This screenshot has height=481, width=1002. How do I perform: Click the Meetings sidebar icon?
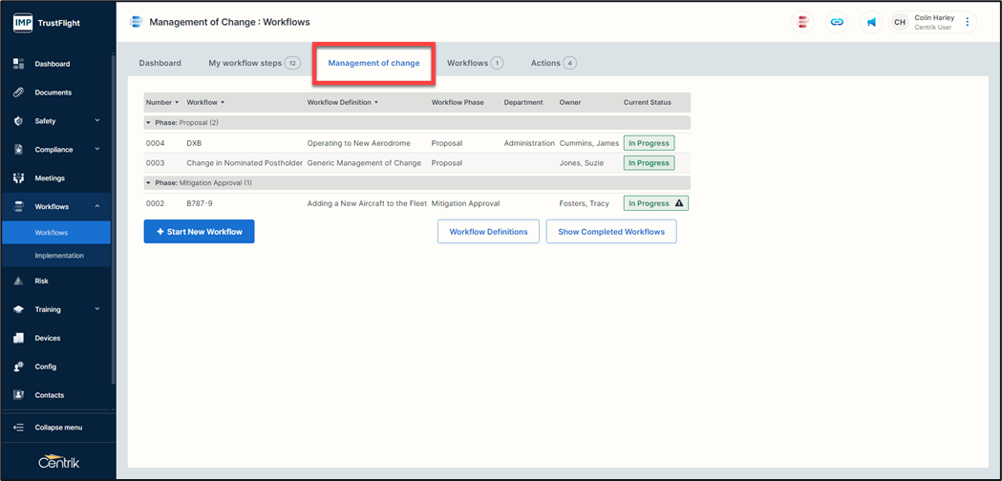[18, 178]
